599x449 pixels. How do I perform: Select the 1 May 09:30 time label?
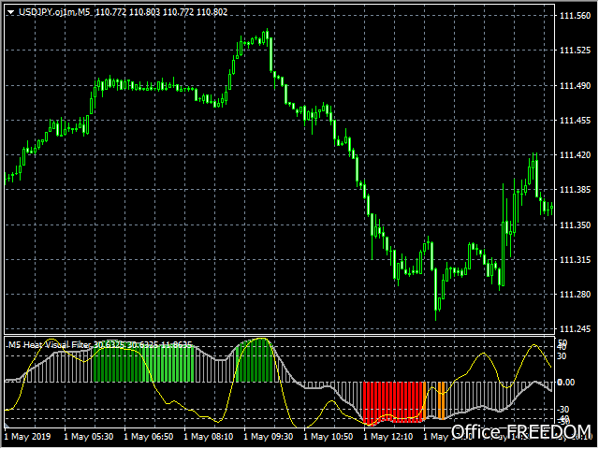pos(269,437)
